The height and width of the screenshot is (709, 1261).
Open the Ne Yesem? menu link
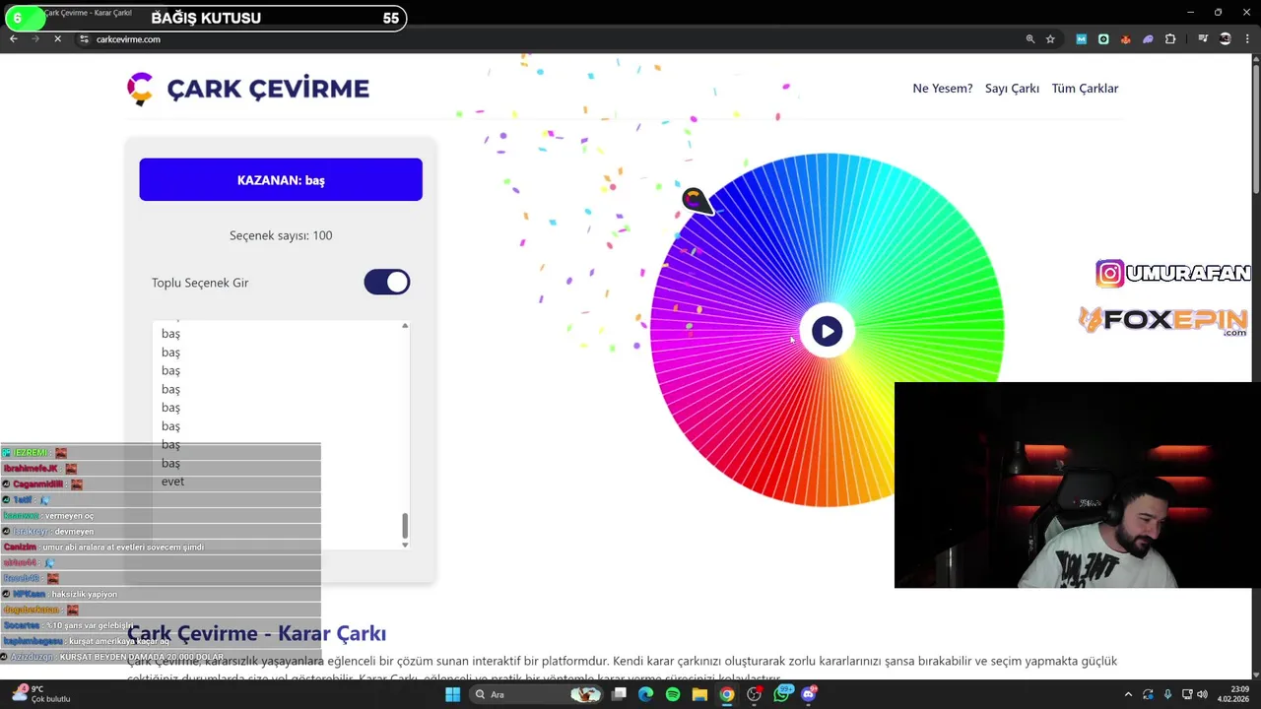(943, 89)
